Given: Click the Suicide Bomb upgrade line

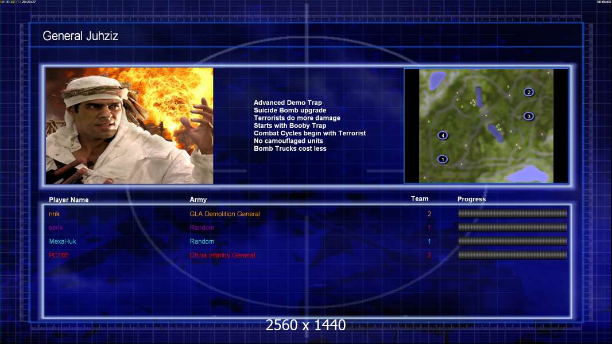Looking at the screenshot, I should [290, 110].
